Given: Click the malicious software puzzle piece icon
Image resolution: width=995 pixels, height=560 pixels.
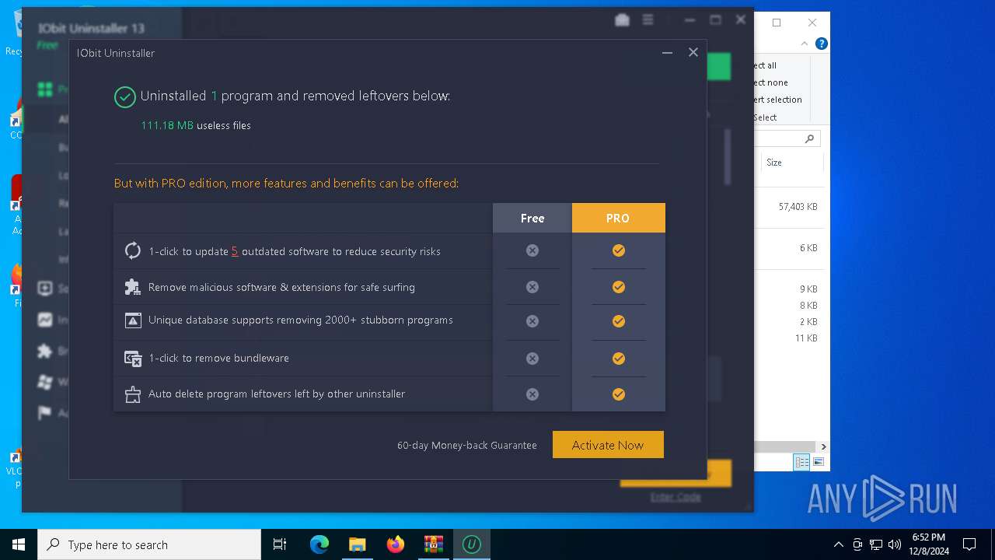Looking at the screenshot, I should (133, 286).
